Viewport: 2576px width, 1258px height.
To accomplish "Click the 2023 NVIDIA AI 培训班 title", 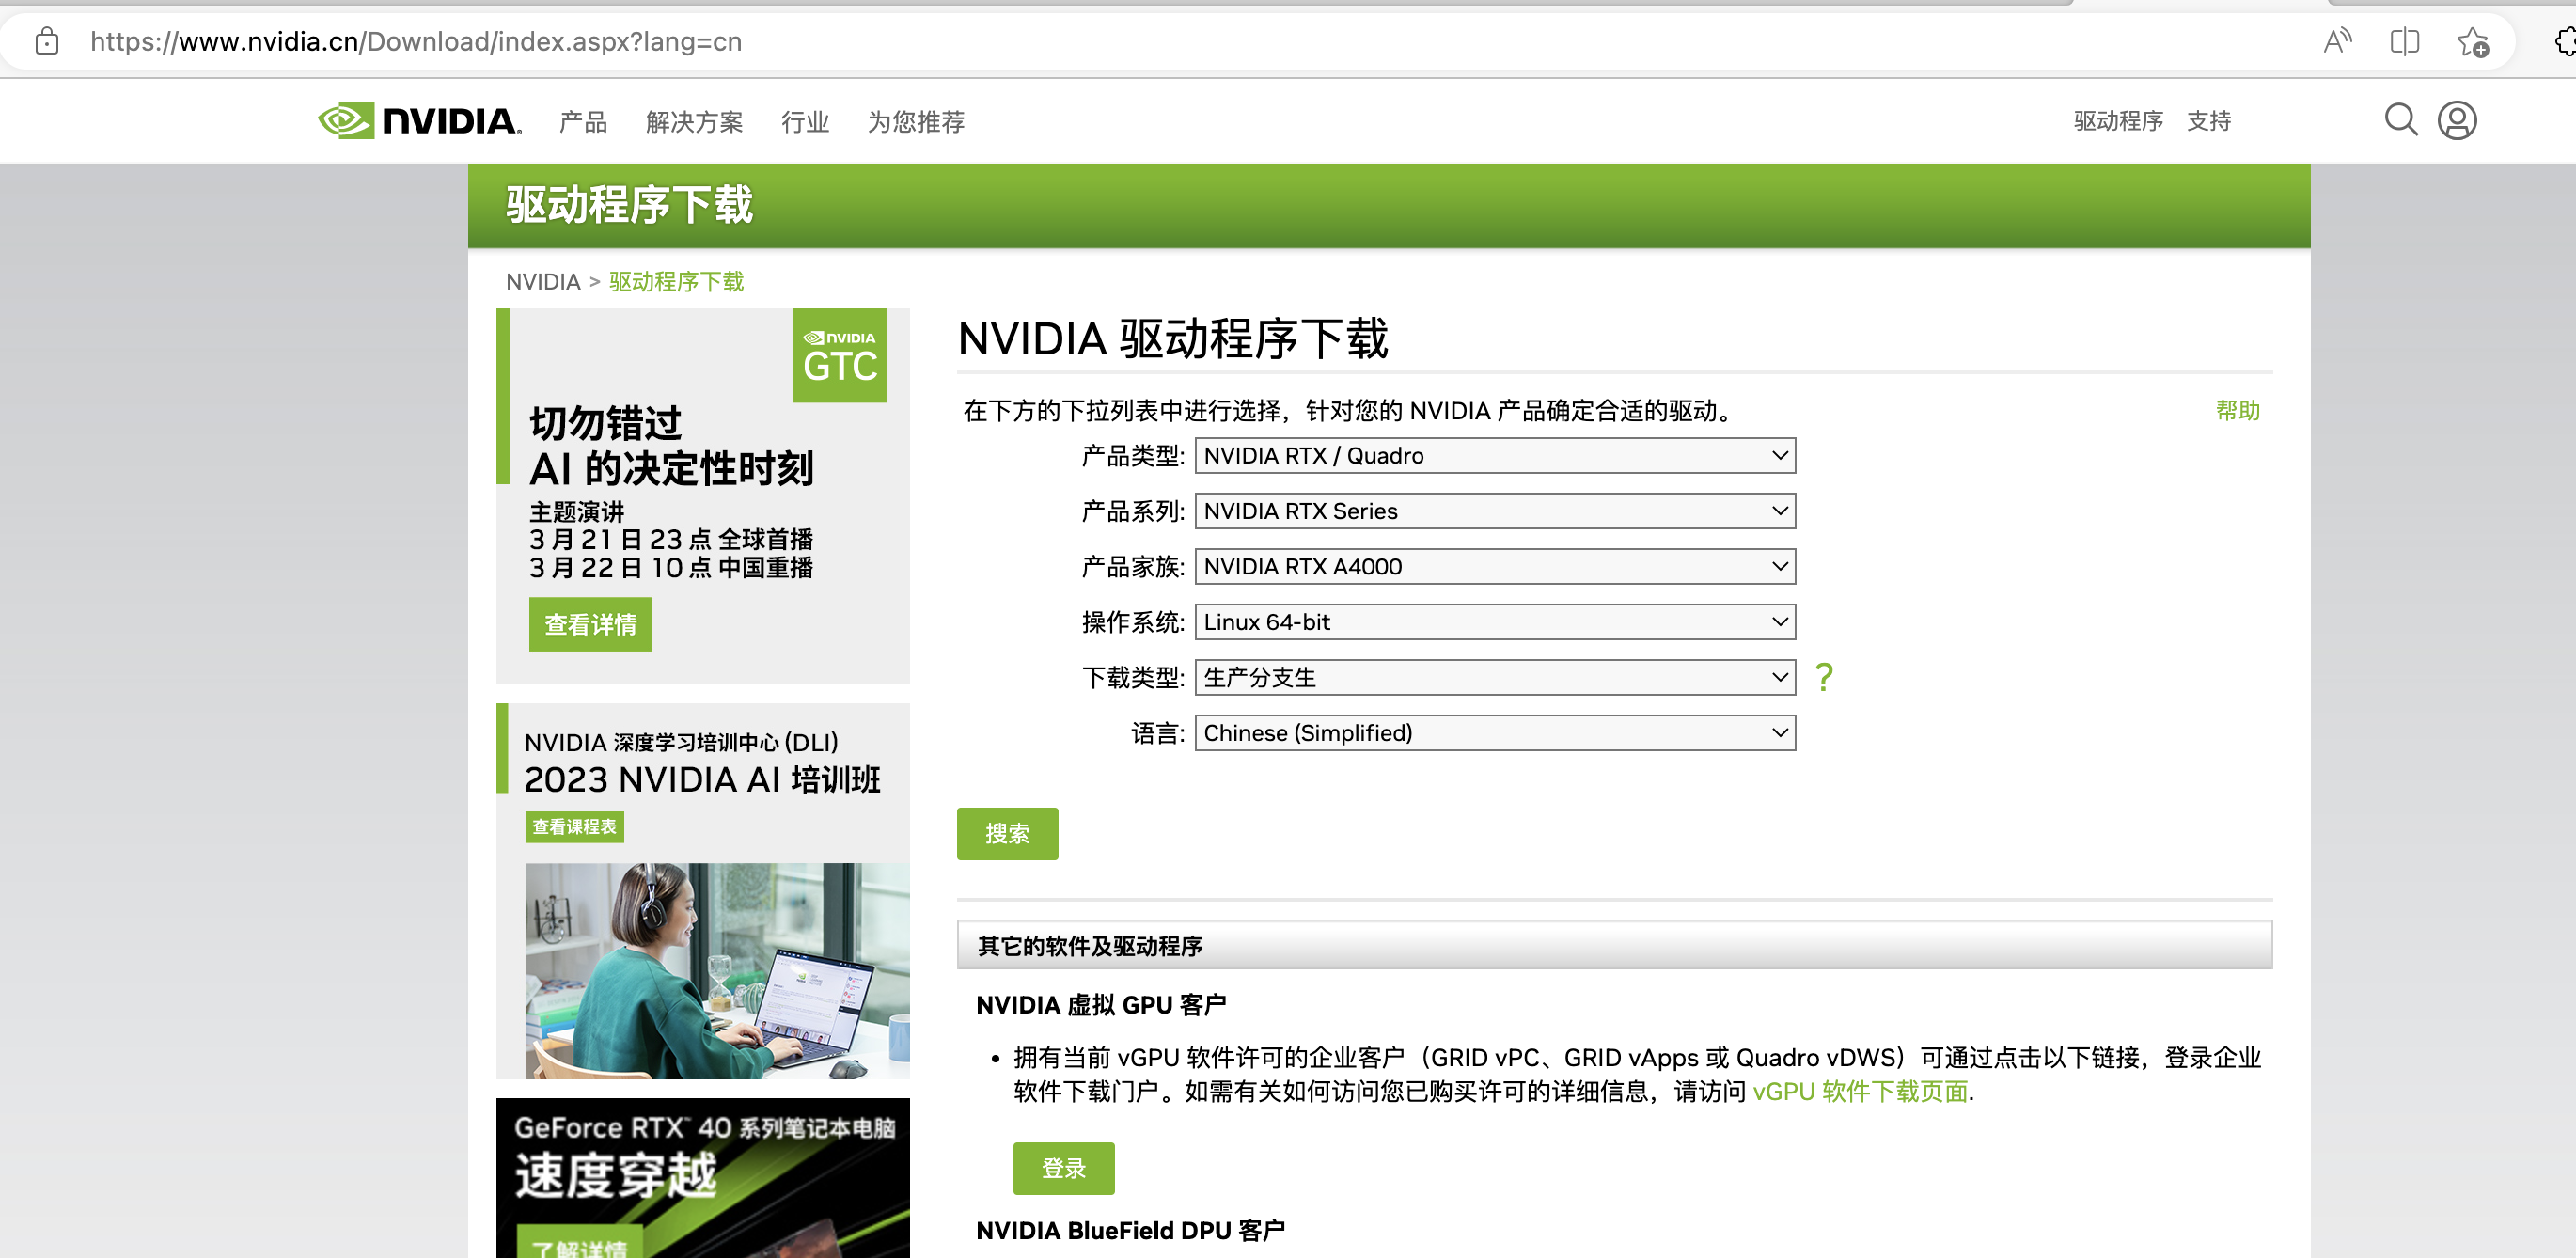I will pyautogui.click(x=702, y=779).
